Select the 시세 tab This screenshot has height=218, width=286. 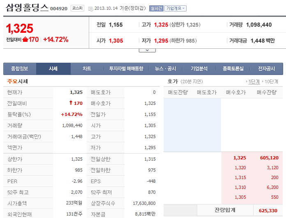(x=53, y=69)
